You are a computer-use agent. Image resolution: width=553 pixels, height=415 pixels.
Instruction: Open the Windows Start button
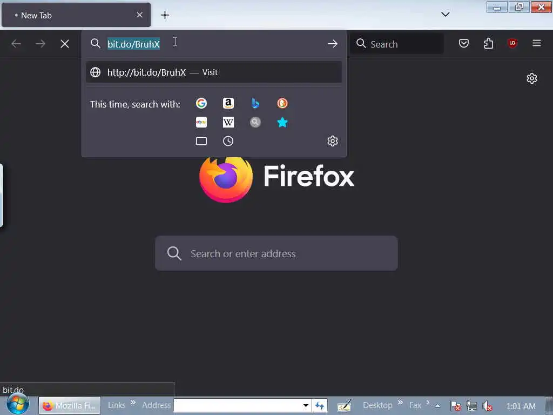tap(18, 404)
